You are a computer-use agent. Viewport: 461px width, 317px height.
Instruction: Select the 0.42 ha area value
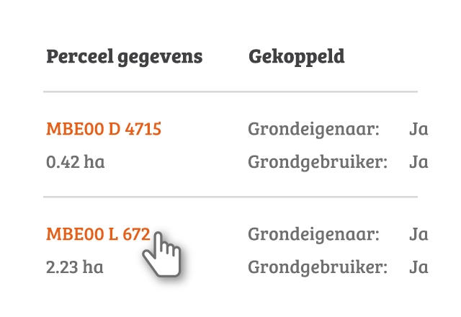[75, 161]
